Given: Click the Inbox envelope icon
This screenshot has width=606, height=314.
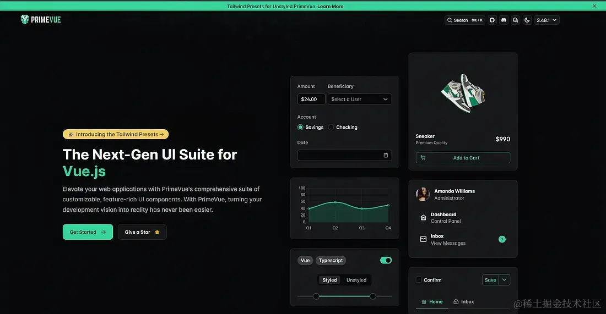Looking at the screenshot, I should tap(423, 239).
